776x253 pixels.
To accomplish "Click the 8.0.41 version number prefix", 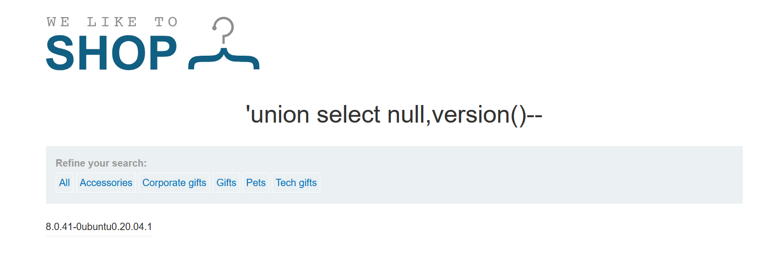I will [59, 227].
